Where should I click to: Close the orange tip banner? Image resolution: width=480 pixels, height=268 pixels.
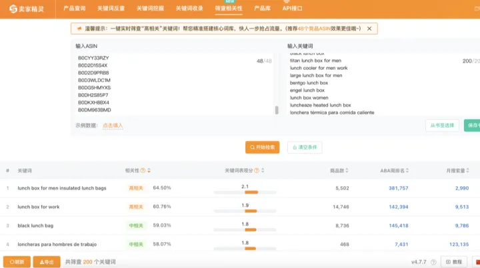pyautogui.click(x=369, y=29)
